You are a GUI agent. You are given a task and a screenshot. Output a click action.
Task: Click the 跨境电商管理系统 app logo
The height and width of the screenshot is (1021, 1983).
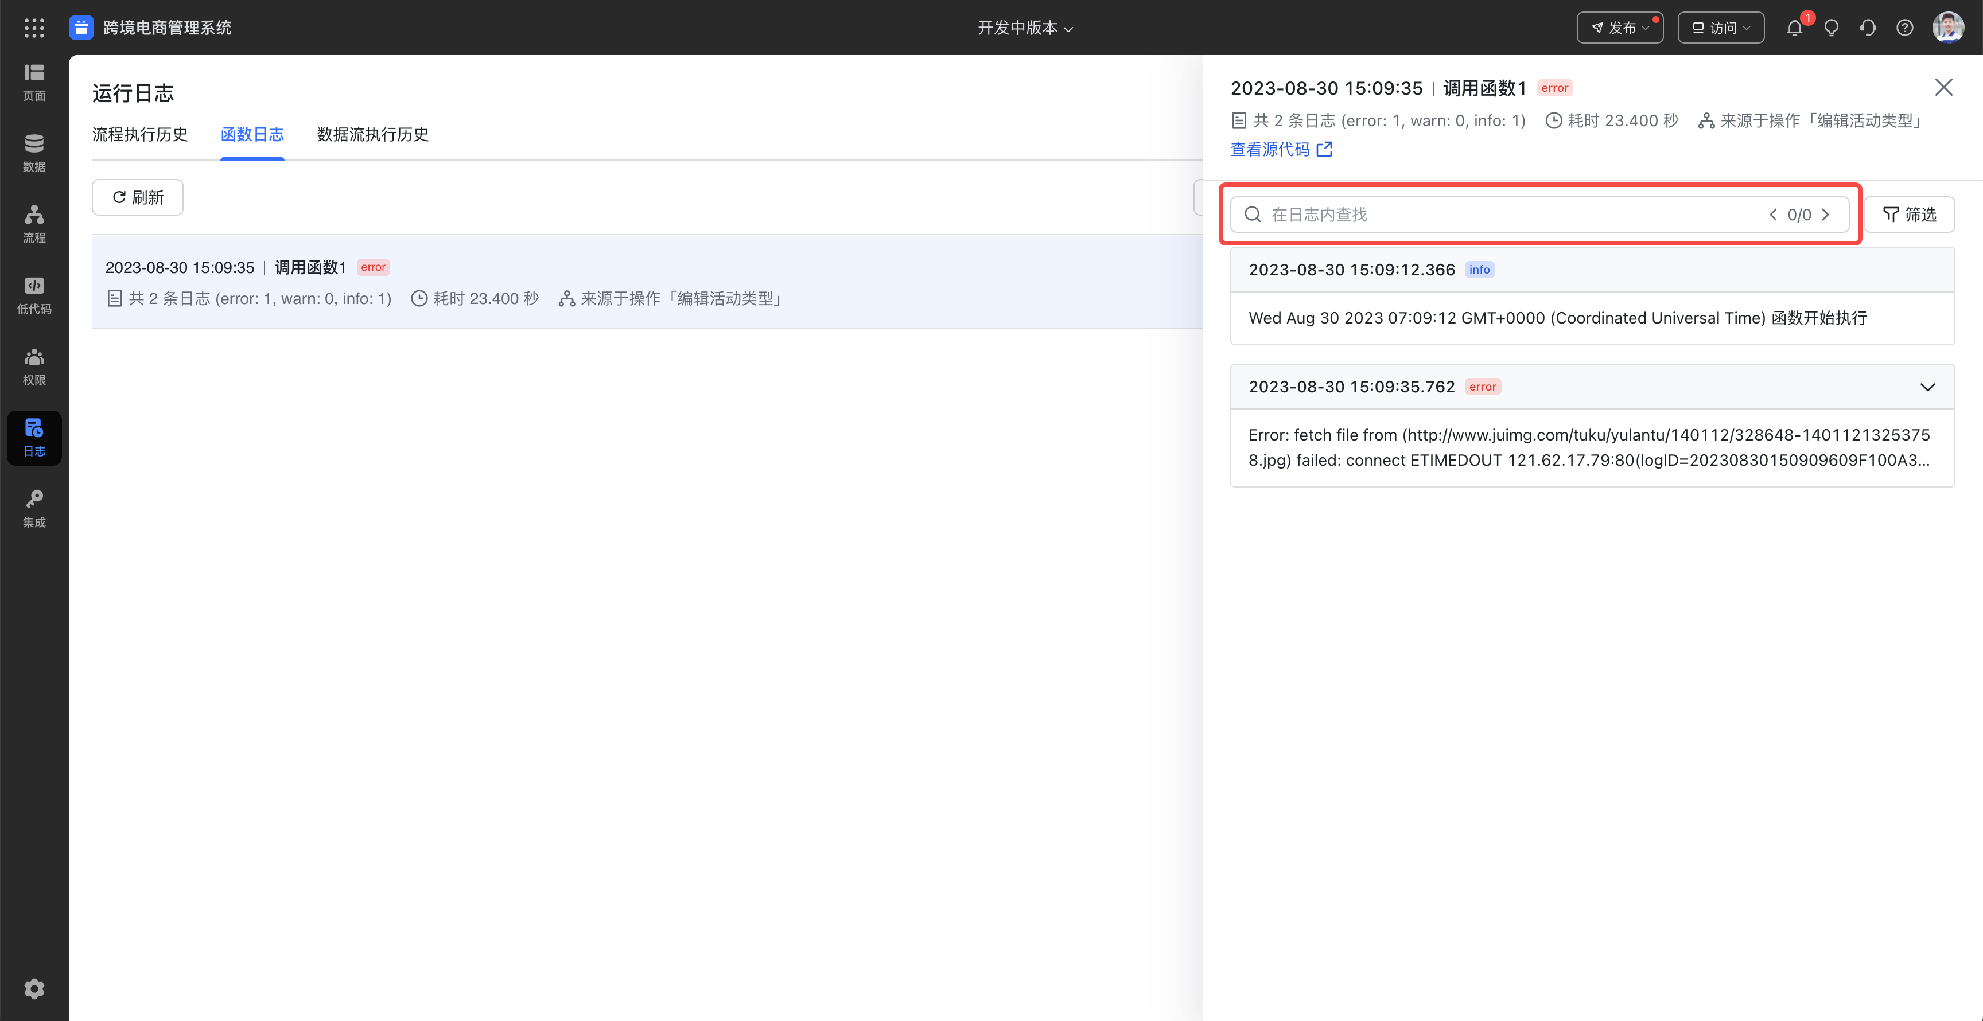click(x=81, y=28)
